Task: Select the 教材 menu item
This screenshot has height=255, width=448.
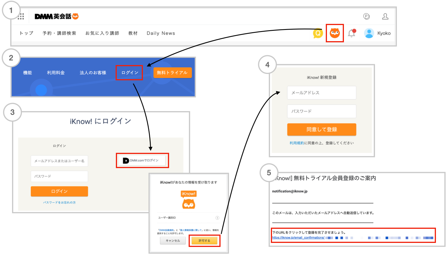Action: [133, 33]
